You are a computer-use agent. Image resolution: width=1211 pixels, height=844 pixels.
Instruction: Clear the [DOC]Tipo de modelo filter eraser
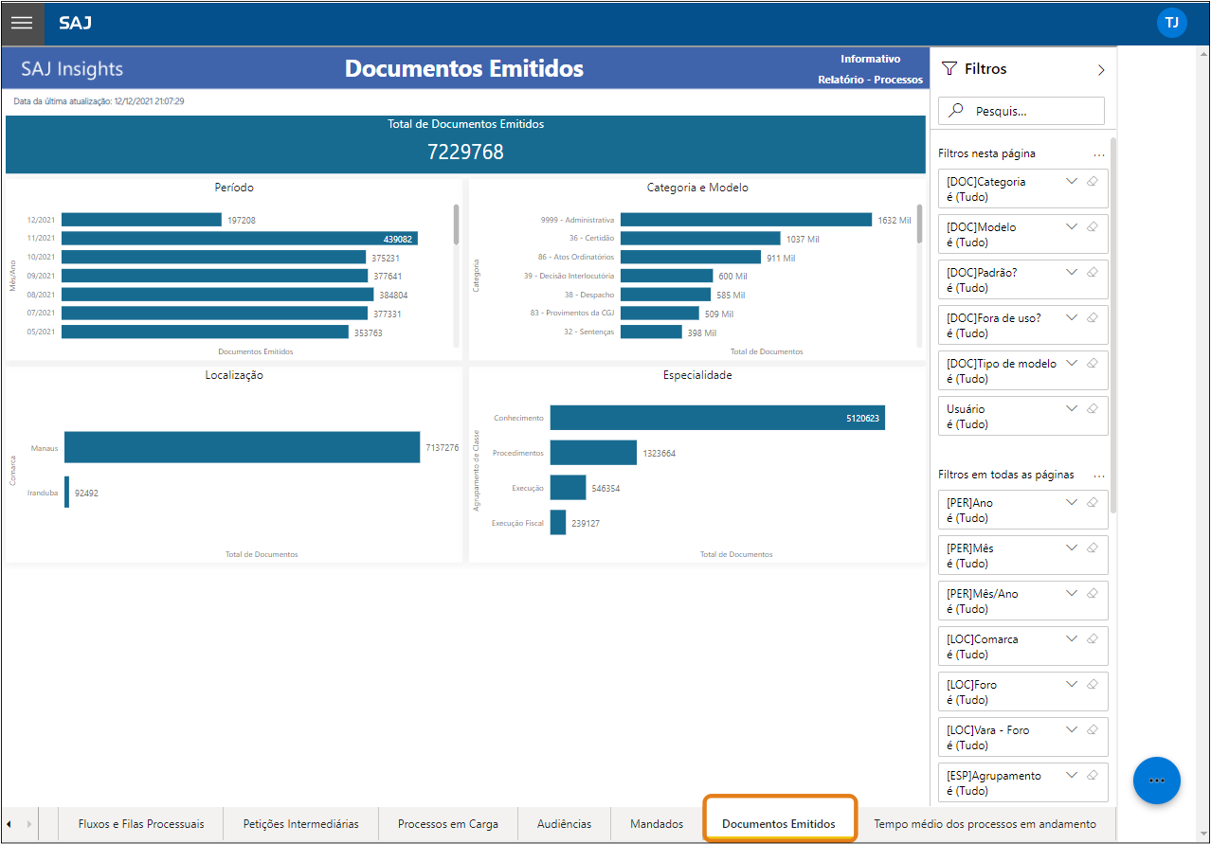pos(1093,363)
